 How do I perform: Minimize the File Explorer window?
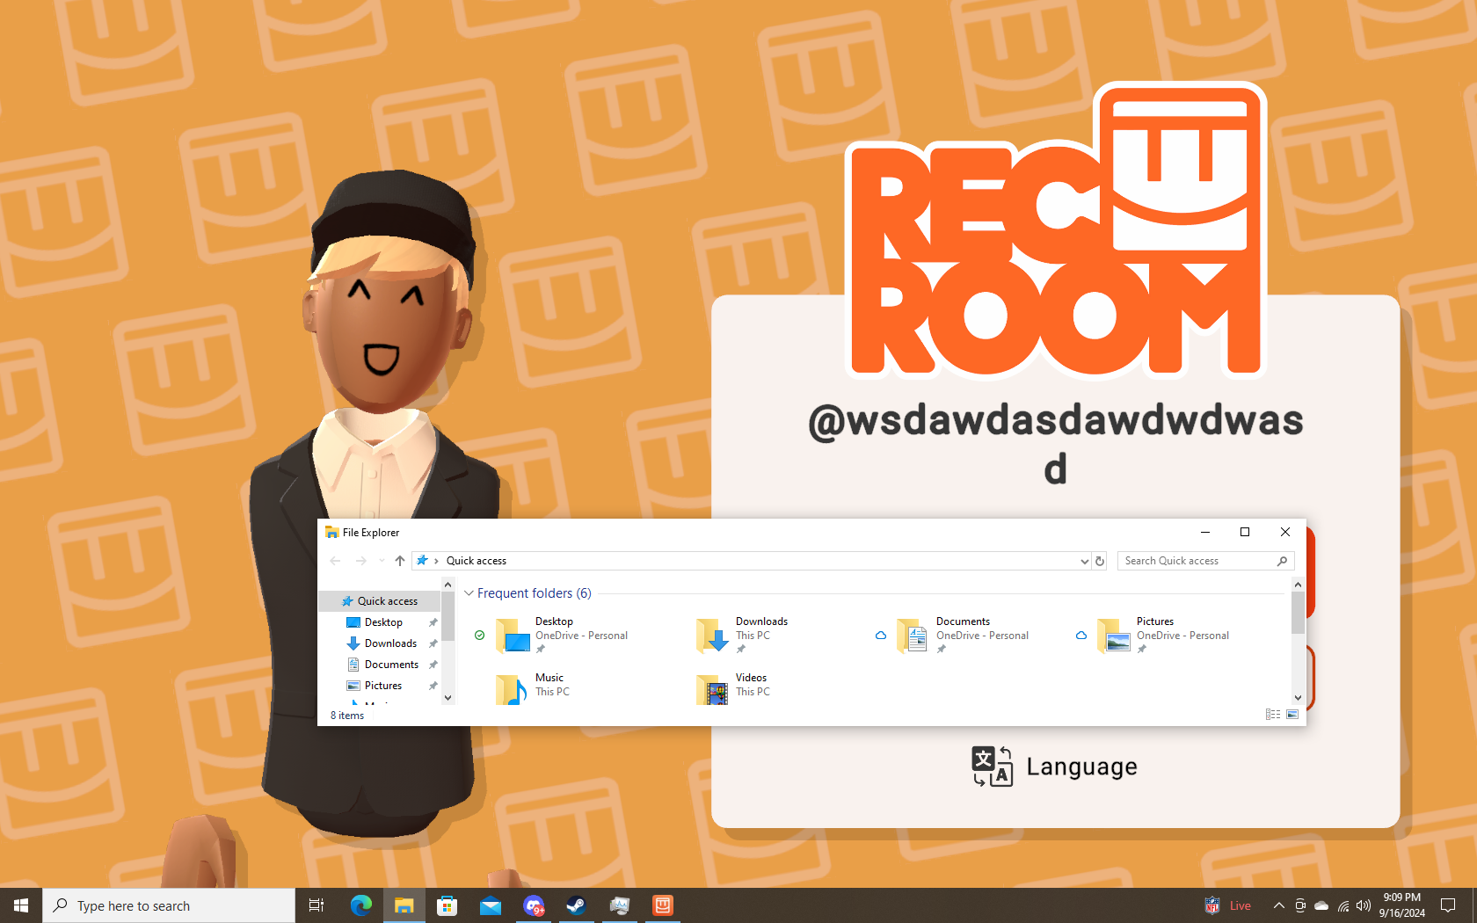pos(1205,532)
